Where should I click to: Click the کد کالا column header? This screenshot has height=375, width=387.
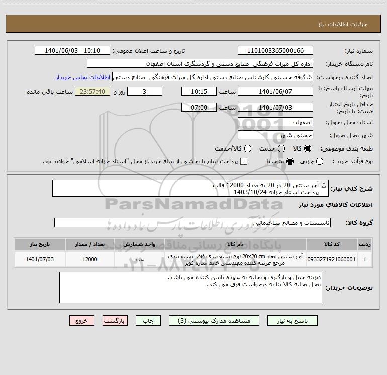pyautogui.click(x=332, y=244)
